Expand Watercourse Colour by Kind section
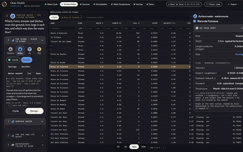 coord(42,145)
